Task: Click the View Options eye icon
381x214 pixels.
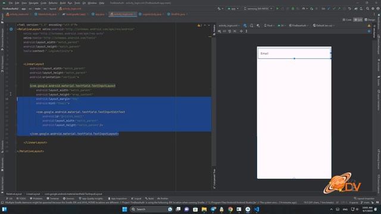Action: coord(220,31)
